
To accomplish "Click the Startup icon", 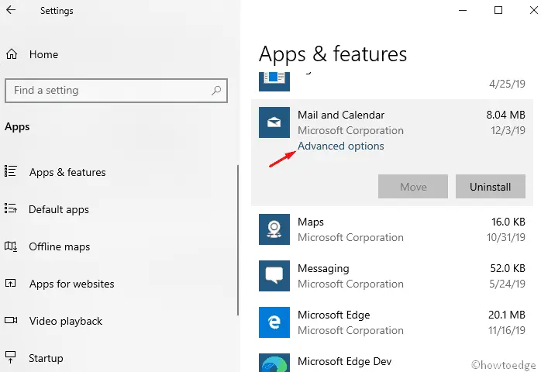I will tap(10, 357).
